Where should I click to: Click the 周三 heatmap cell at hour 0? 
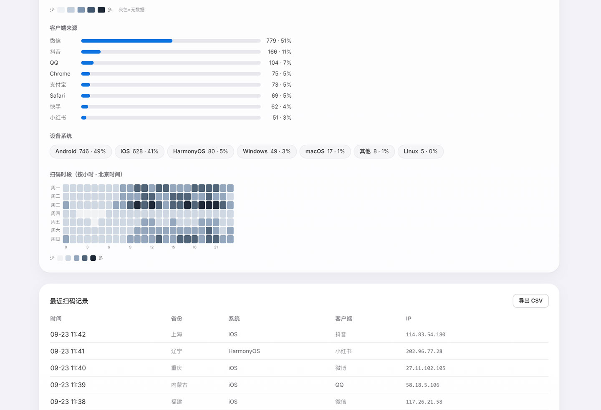pos(66,205)
